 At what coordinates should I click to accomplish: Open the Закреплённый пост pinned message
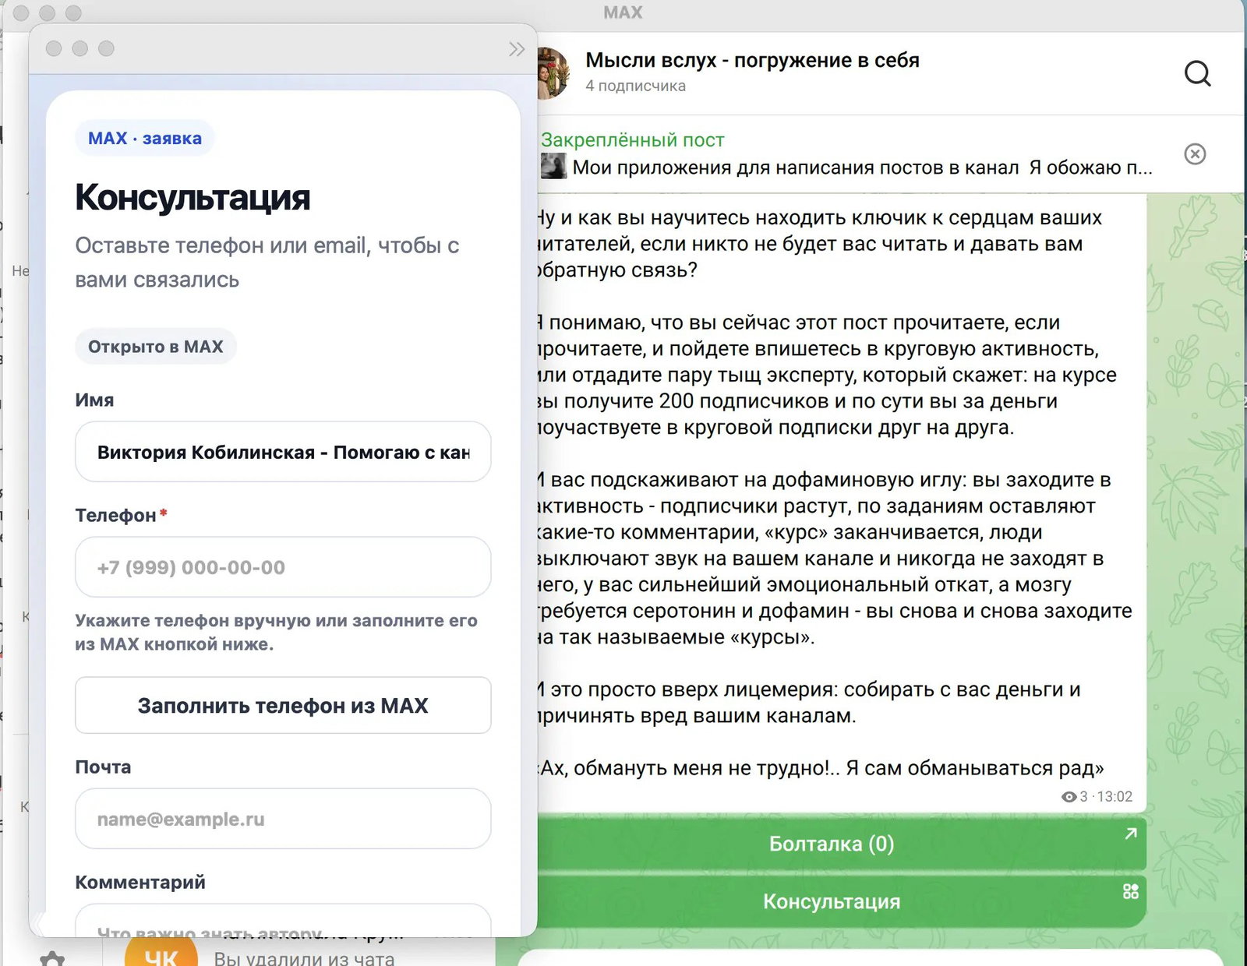click(x=633, y=140)
